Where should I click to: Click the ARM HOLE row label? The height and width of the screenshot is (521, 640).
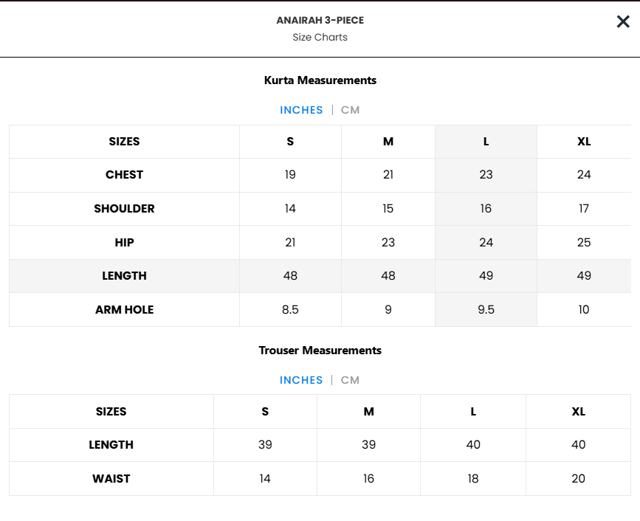(x=125, y=310)
